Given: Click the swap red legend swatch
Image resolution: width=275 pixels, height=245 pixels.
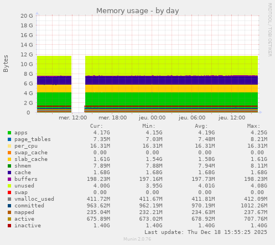Looking at the screenshot, I should pos(9,192).
